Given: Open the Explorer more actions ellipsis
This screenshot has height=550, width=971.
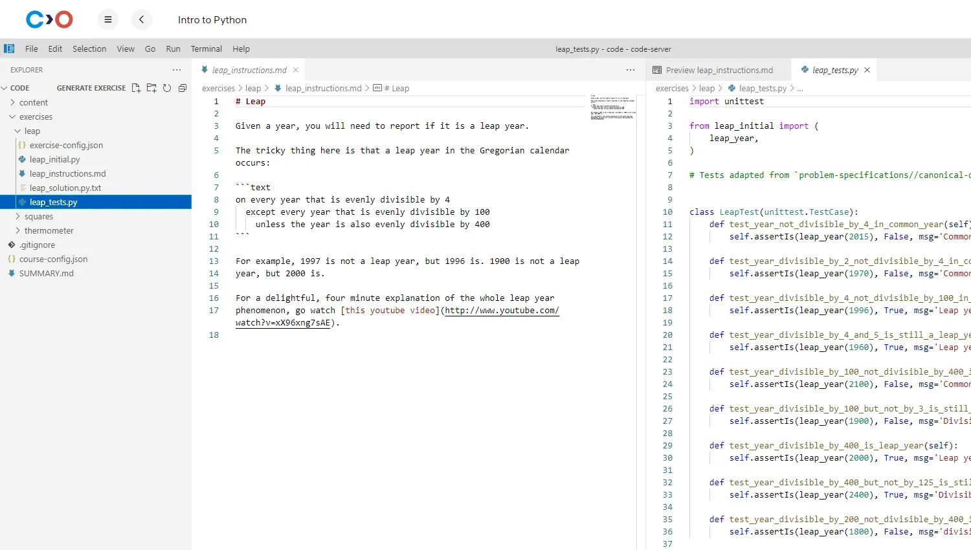Looking at the screenshot, I should (177, 70).
